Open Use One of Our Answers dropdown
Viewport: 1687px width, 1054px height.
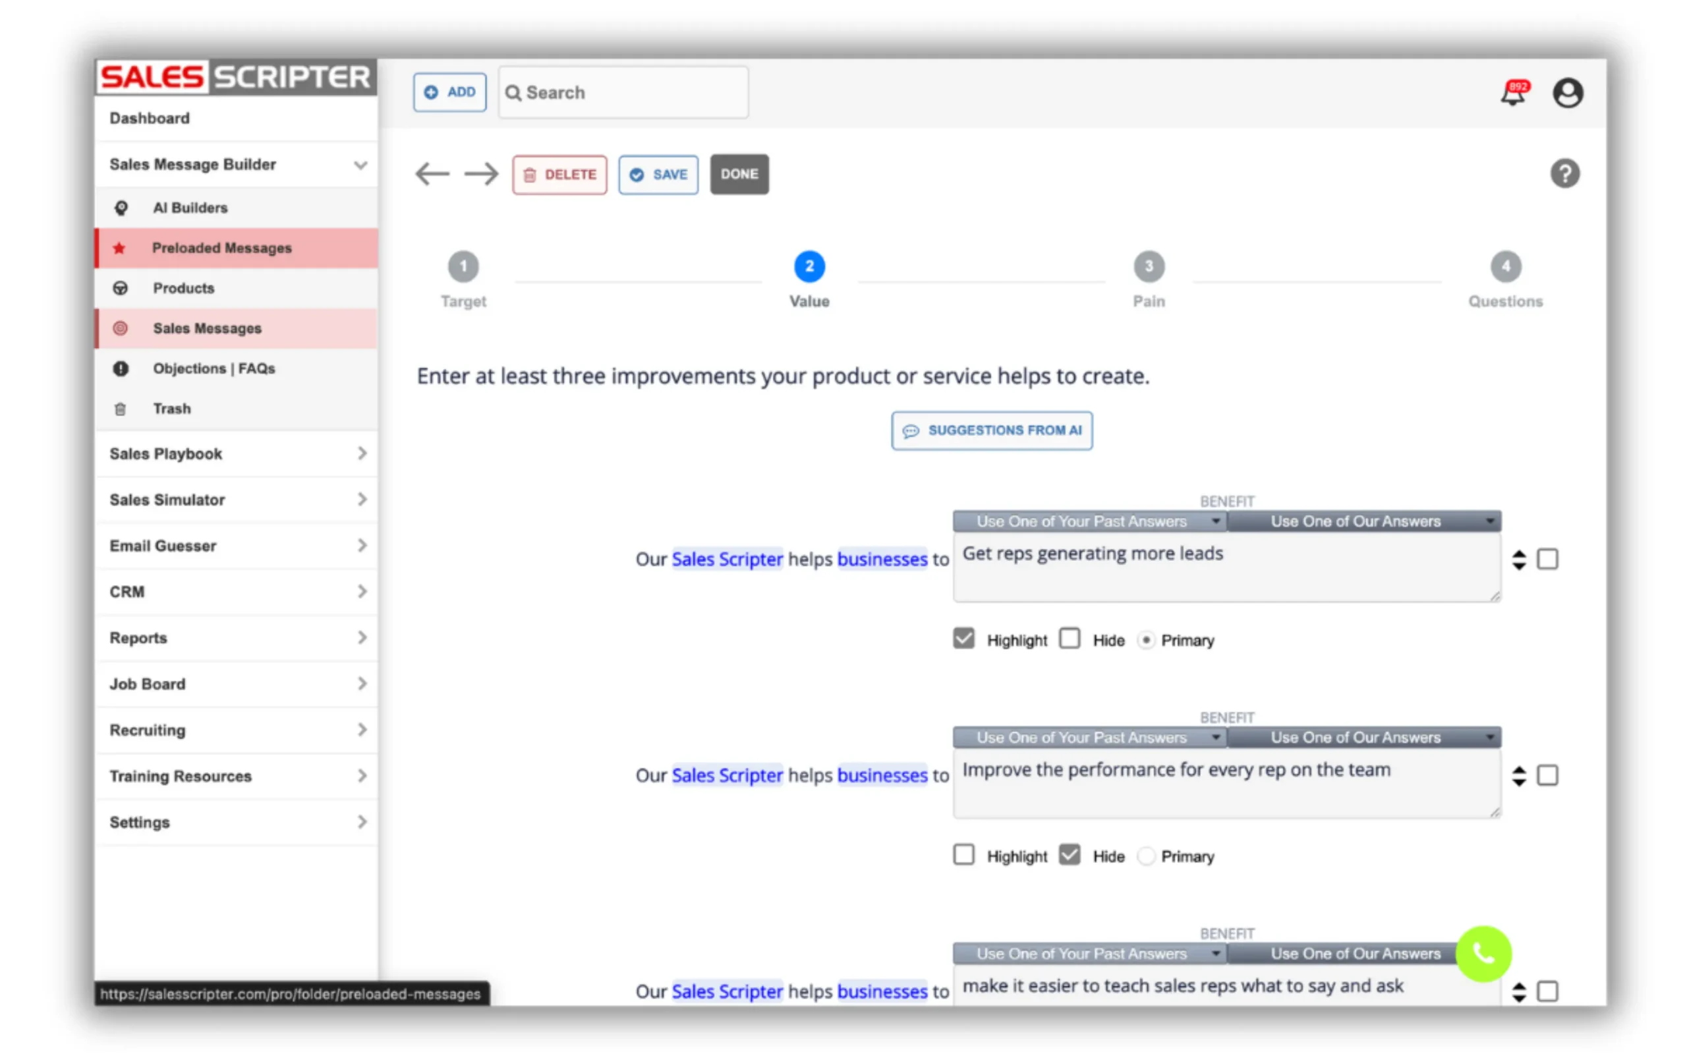point(1363,521)
